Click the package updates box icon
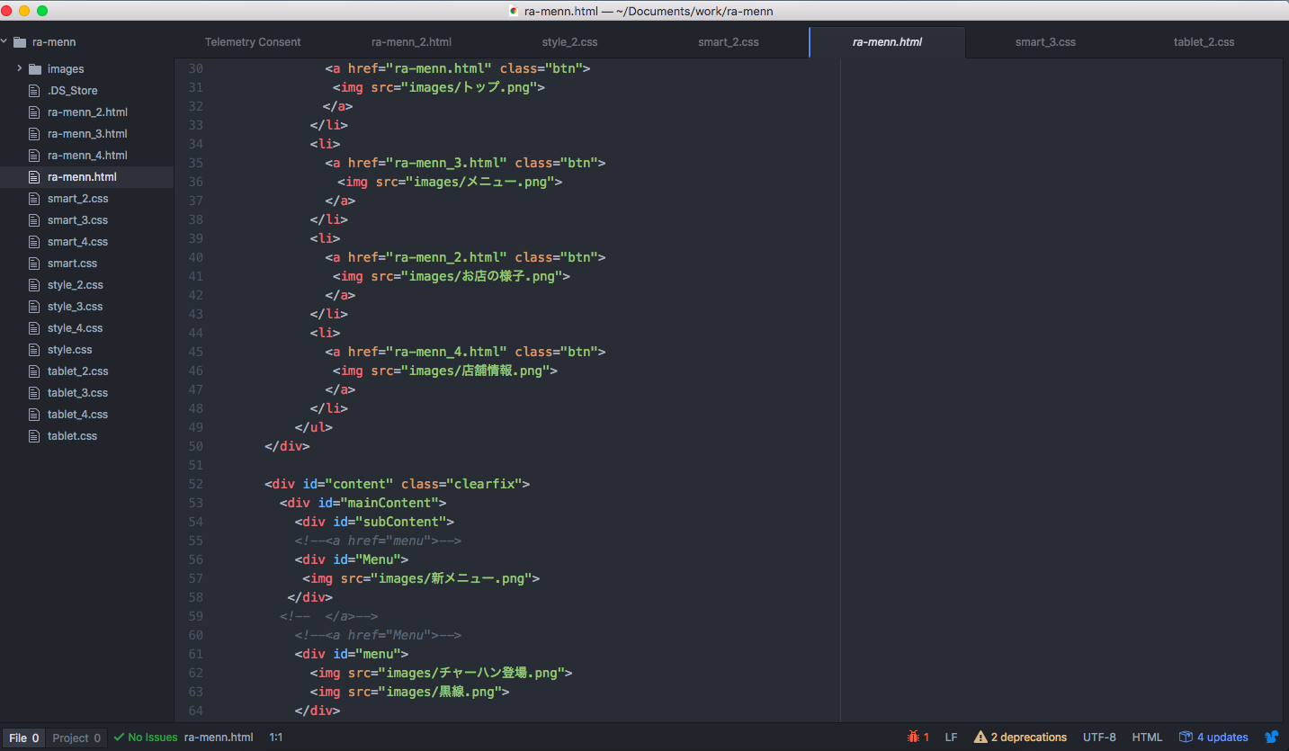This screenshot has width=1289, height=751. 1186,738
